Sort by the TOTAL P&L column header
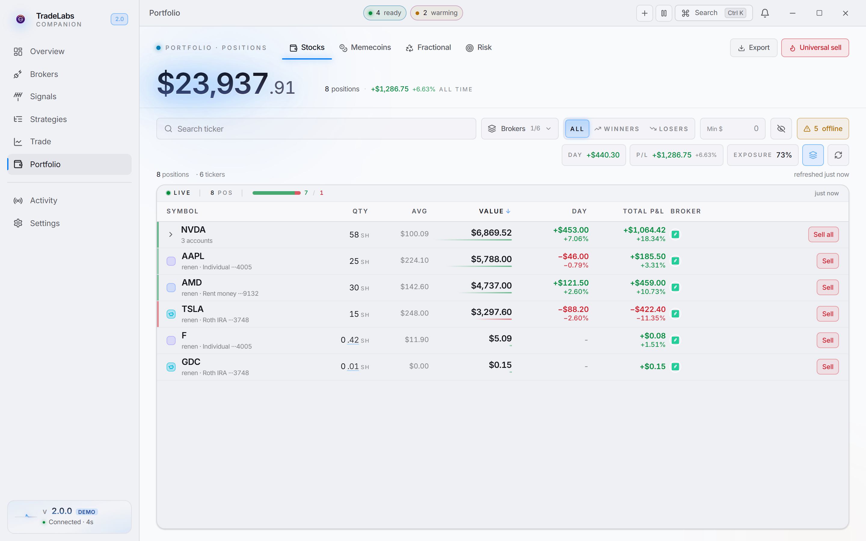Viewport: 866px width, 541px height. 643,212
